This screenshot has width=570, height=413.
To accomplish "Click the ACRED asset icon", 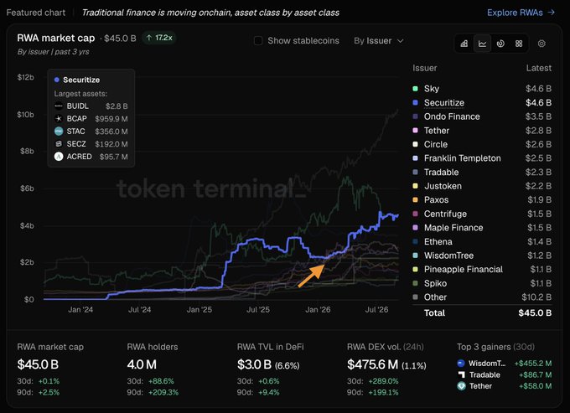I will [x=59, y=157].
